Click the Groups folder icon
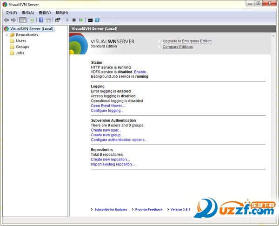The width and height of the screenshot is (279, 226). 12,47
